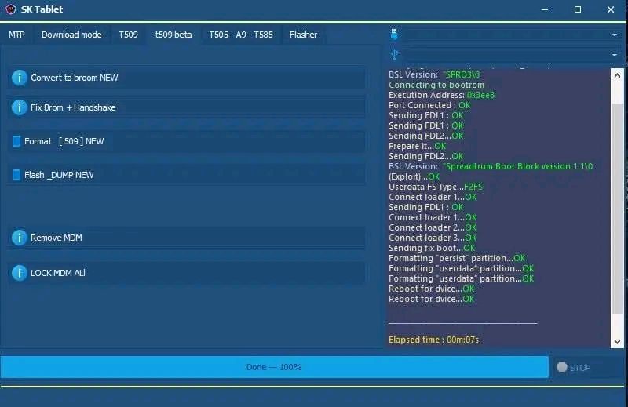Screen dimensions: 628x407
Task: Maximize the SK Tablet window
Action: (578, 9)
